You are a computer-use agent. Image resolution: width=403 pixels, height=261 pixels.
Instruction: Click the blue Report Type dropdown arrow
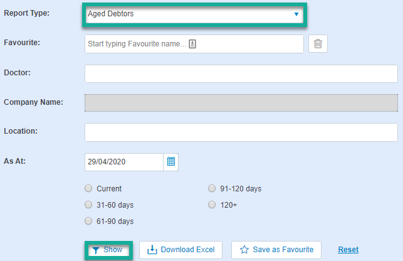click(x=296, y=14)
